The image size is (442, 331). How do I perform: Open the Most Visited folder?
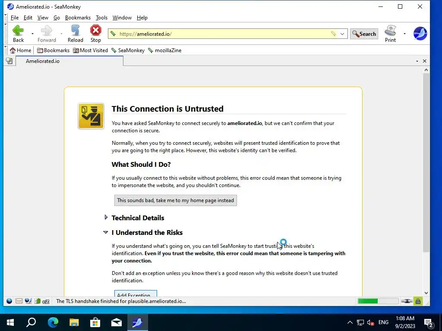tap(90, 50)
